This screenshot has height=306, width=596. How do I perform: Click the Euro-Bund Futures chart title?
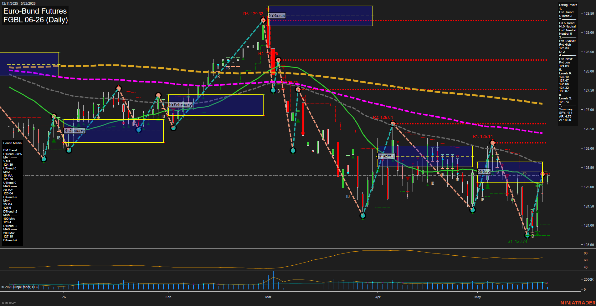(35, 11)
